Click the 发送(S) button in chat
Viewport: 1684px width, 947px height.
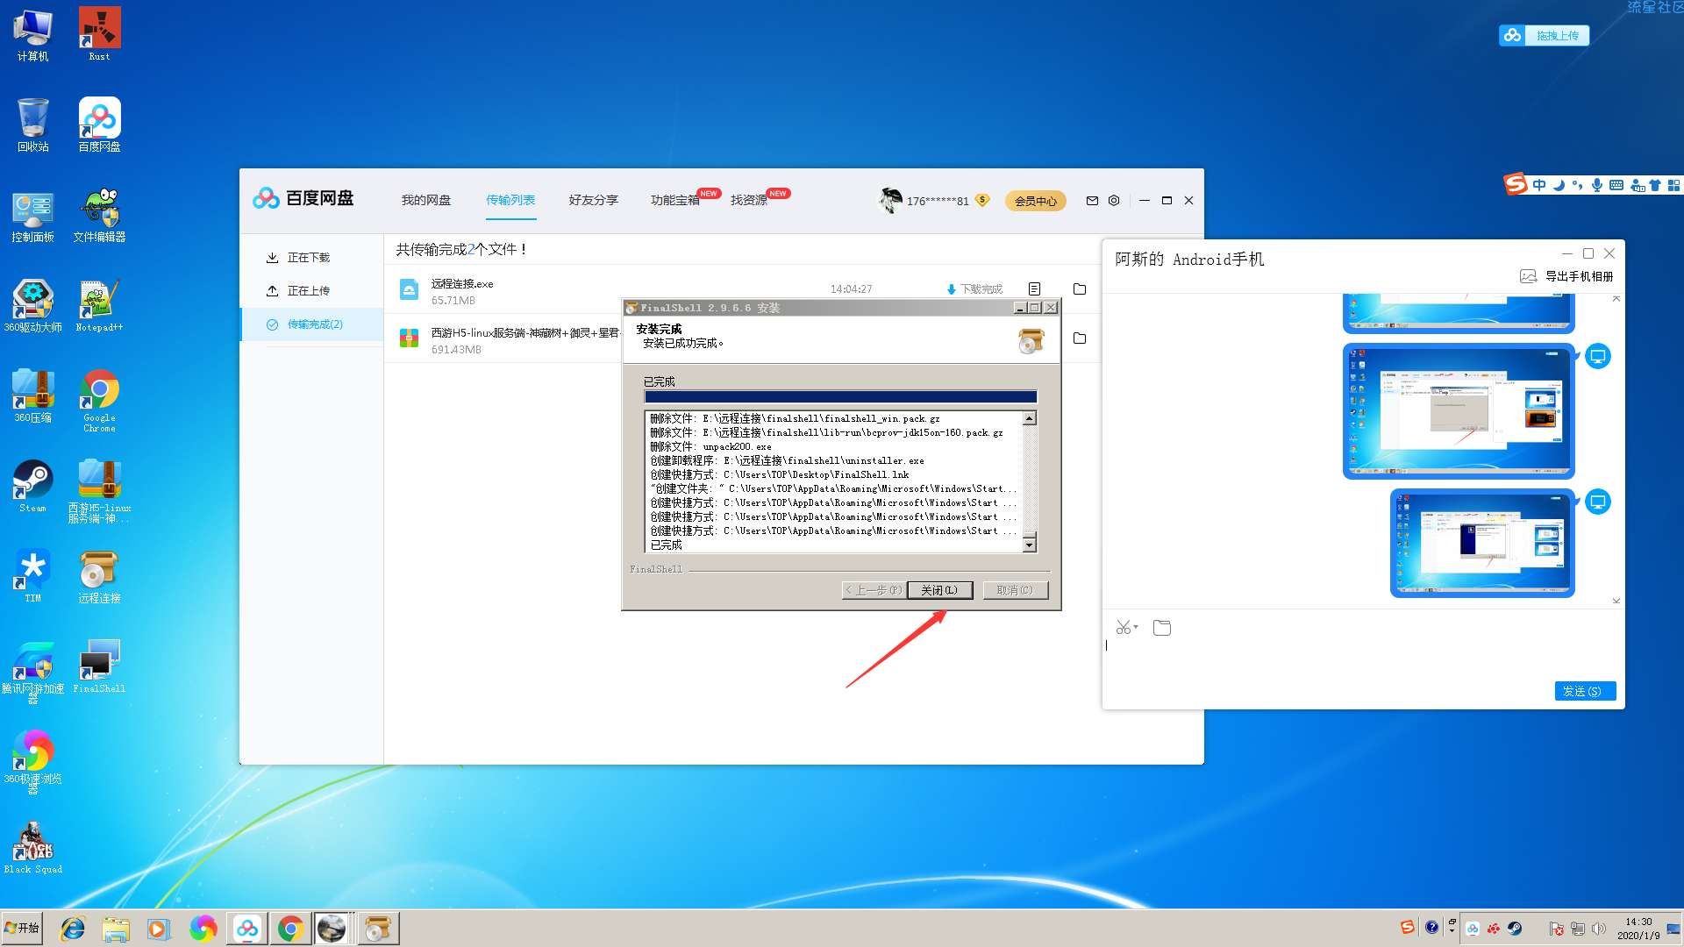coord(1585,691)
